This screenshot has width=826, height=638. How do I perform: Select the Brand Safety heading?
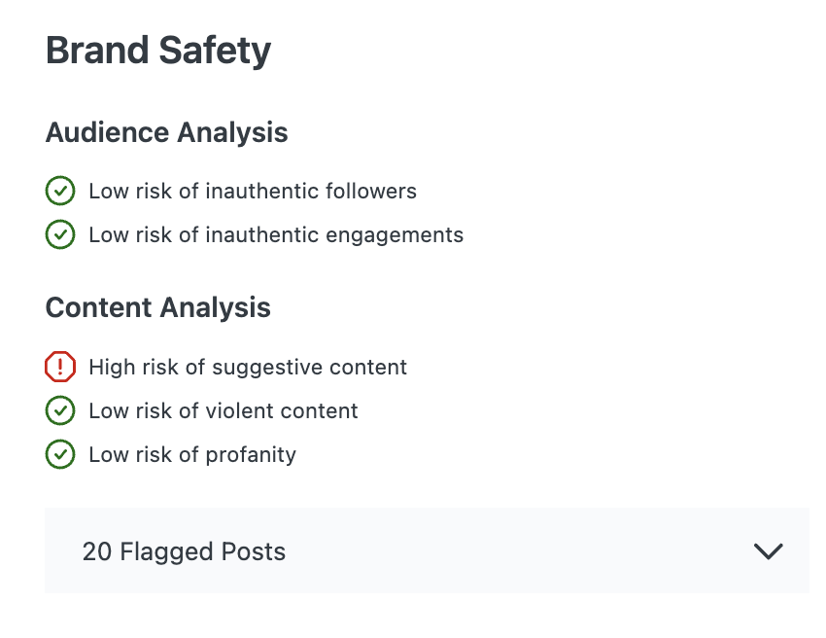click(158, 51)
